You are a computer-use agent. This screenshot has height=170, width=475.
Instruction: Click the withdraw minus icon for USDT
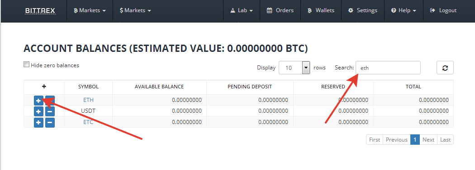[x=50, y=111]
